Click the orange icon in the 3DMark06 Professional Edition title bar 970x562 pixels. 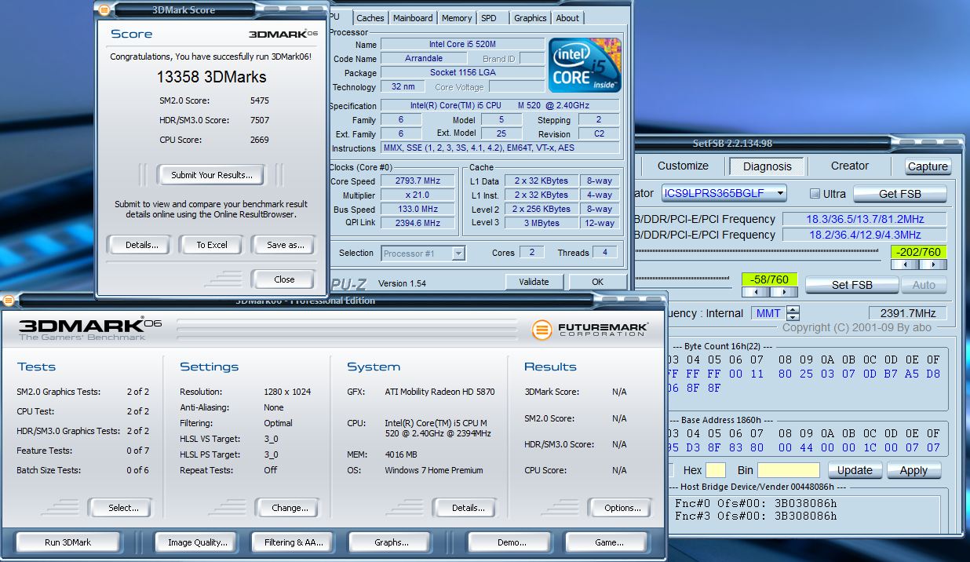pos(9,301)
